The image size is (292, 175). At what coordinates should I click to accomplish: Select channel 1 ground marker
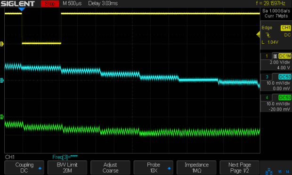(2, 44)
